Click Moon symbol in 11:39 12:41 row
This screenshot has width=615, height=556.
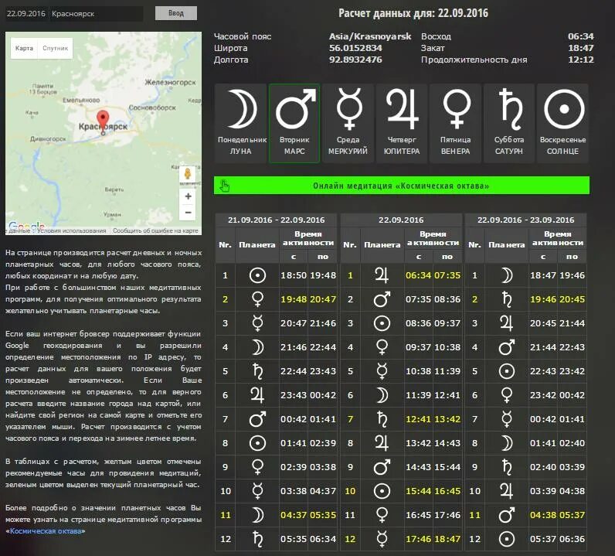(382, 395)
